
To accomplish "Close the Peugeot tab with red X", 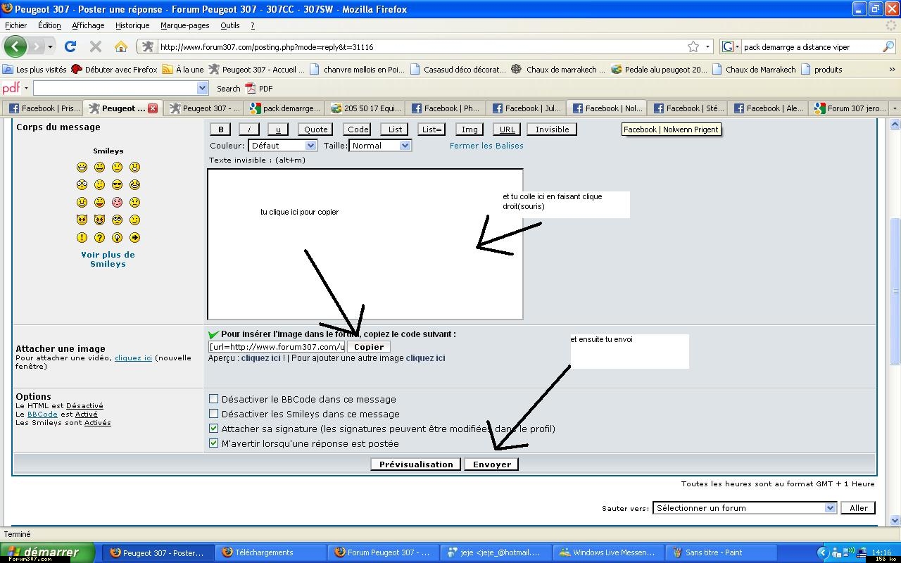I will point(153,108).
